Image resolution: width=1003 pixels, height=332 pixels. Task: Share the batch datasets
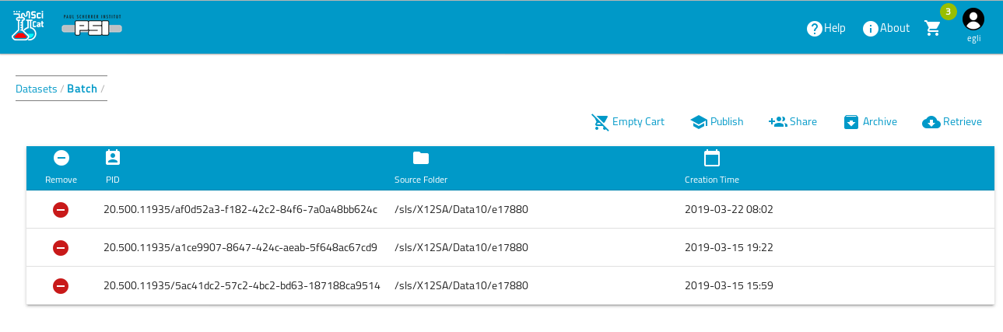tap(793, 122)
